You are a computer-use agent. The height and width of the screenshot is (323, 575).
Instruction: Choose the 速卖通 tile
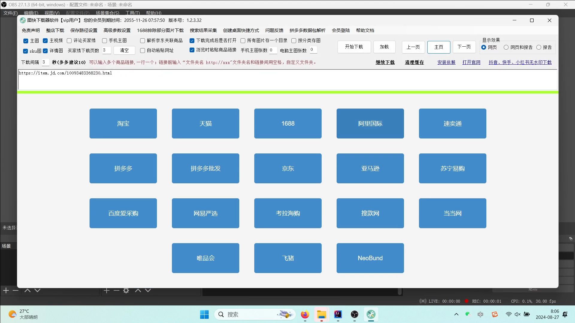tap(453, 124)
